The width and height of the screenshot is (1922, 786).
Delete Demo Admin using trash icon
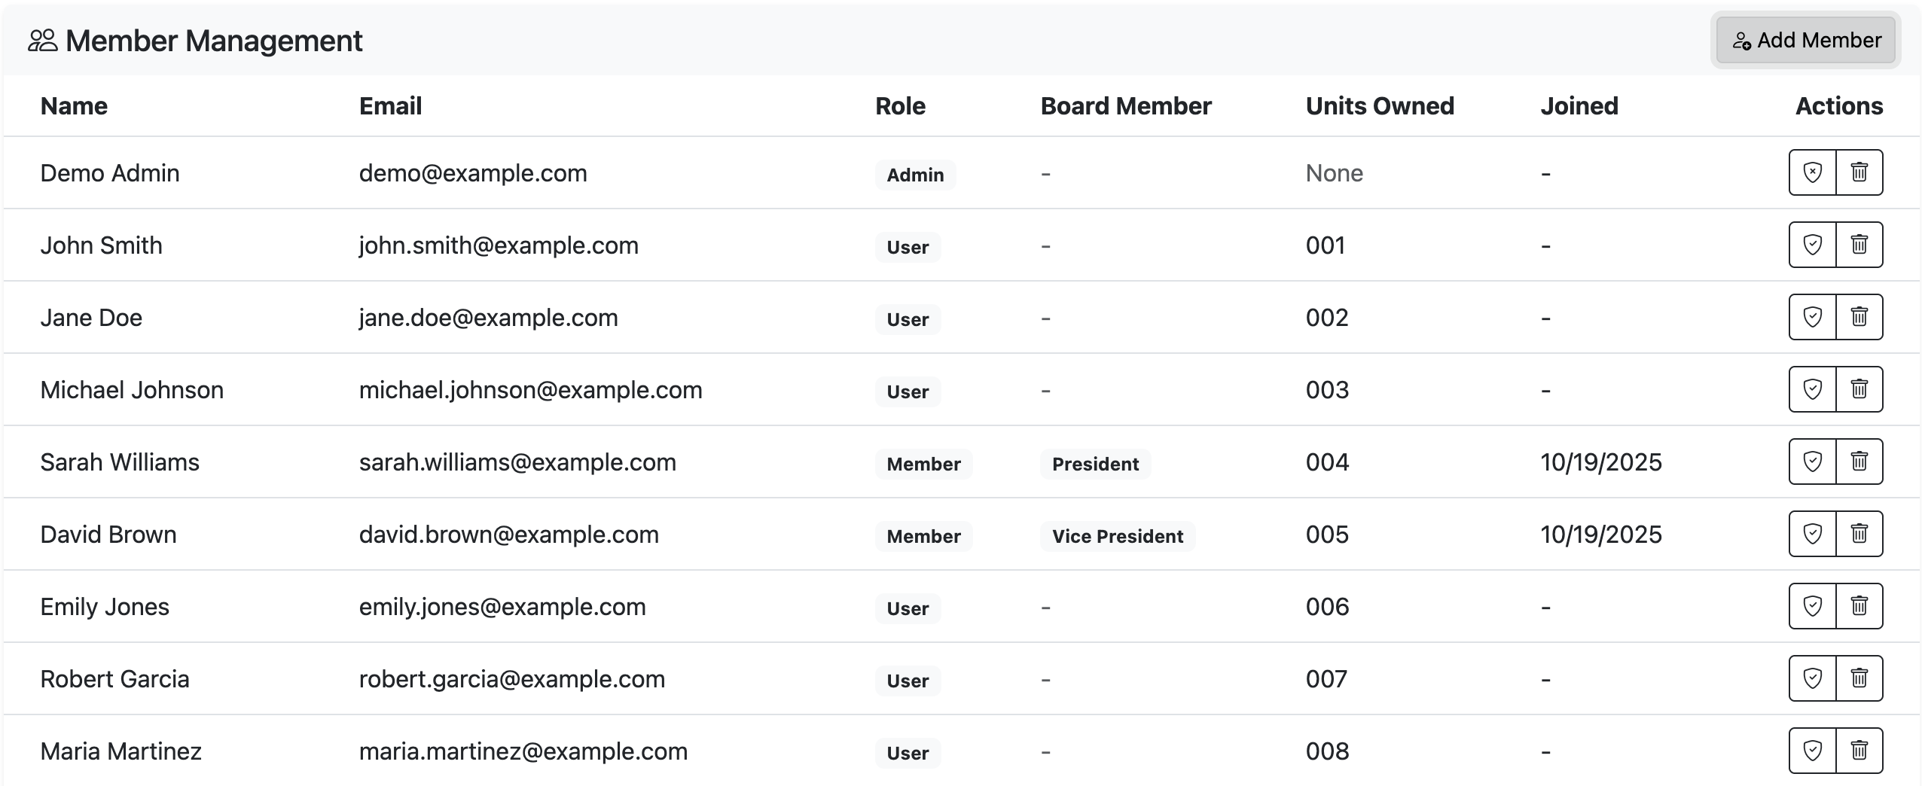(1859, 172)
